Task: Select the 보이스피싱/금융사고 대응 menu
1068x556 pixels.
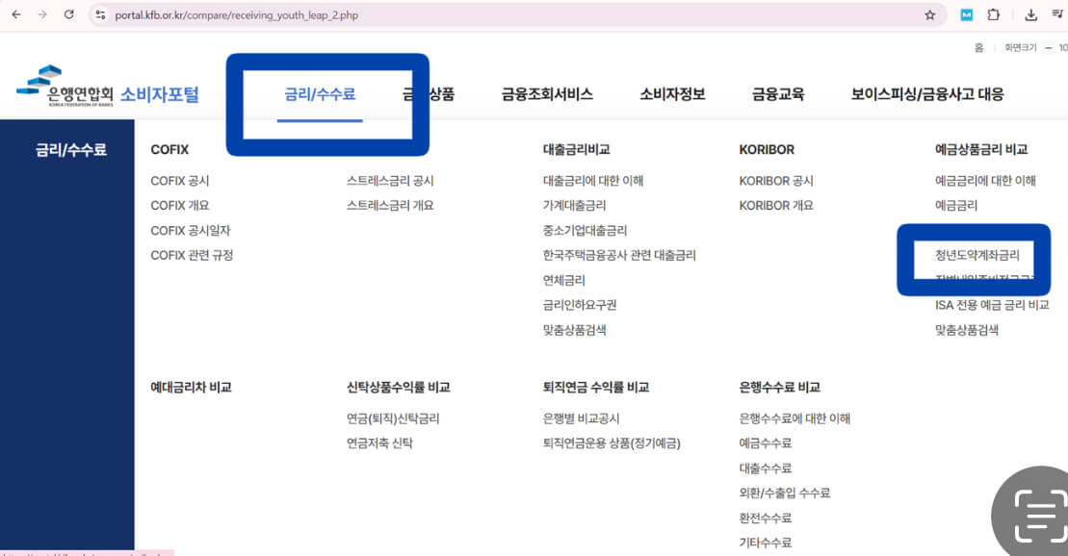Action: point(925,92)
